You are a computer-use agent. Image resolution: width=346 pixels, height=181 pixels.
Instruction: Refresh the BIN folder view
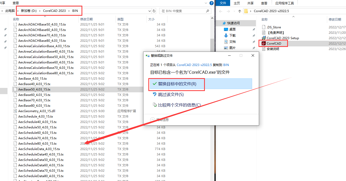click(x=154, y=11)
